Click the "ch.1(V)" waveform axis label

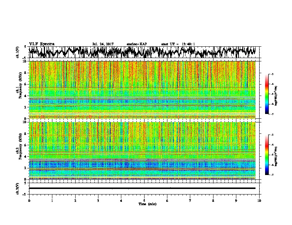click(x=18, y=52)
